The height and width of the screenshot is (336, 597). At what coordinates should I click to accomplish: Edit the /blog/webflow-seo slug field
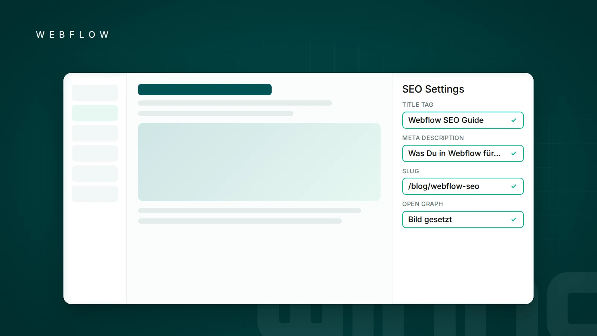463,186
